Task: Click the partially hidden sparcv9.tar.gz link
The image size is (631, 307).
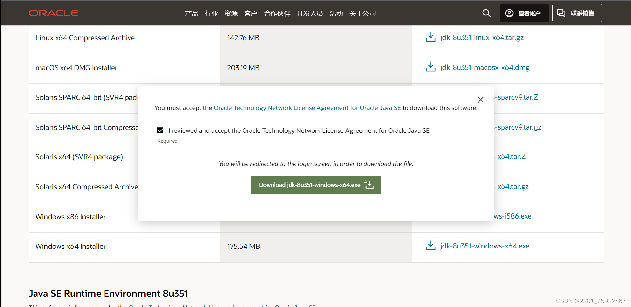Action: 518,127
